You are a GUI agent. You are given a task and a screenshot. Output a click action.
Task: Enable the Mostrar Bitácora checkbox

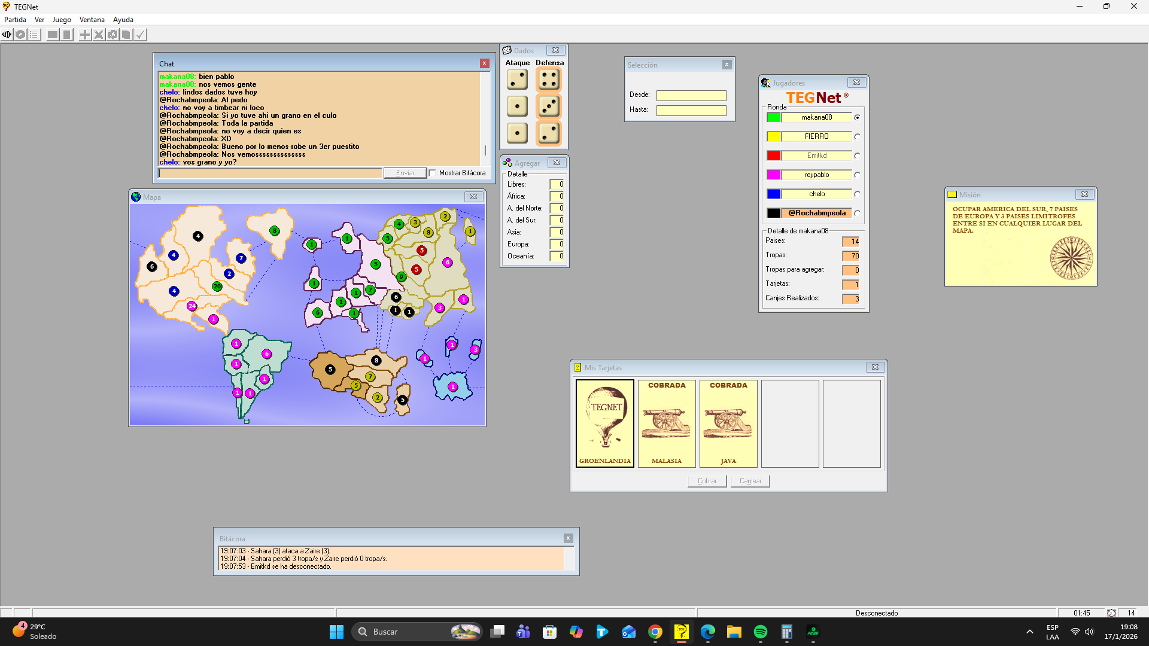pyautogui.click(x=432, y=173)
